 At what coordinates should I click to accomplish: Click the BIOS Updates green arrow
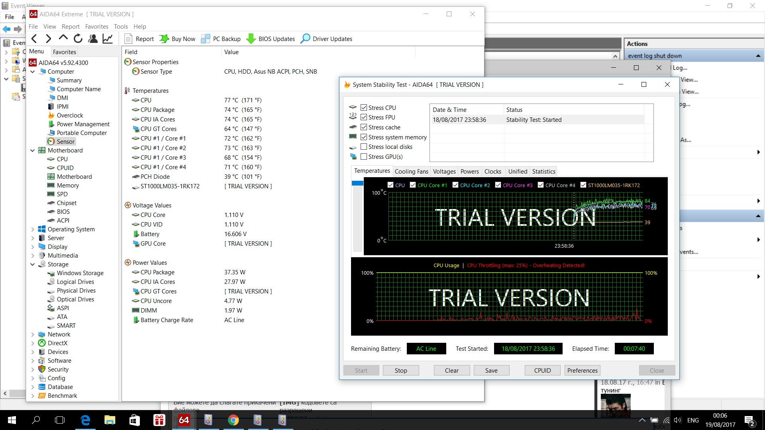tap(251, 39)
